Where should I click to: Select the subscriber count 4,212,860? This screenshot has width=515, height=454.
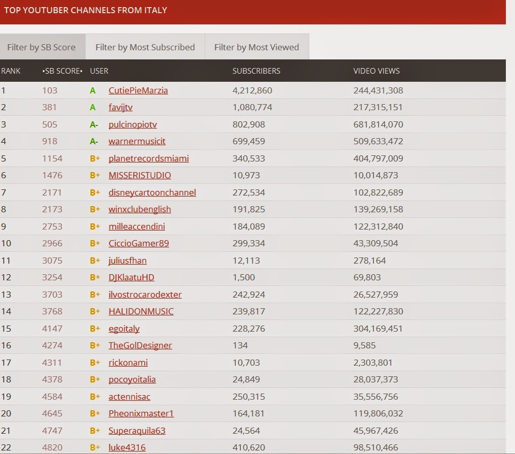(x=252, y=90)
